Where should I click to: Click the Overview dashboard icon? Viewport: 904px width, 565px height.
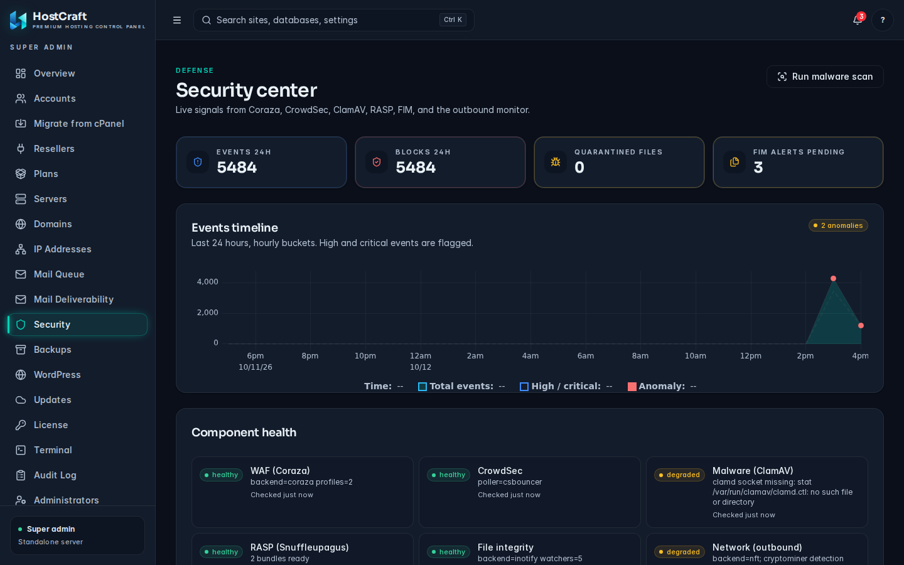[21, 73]
